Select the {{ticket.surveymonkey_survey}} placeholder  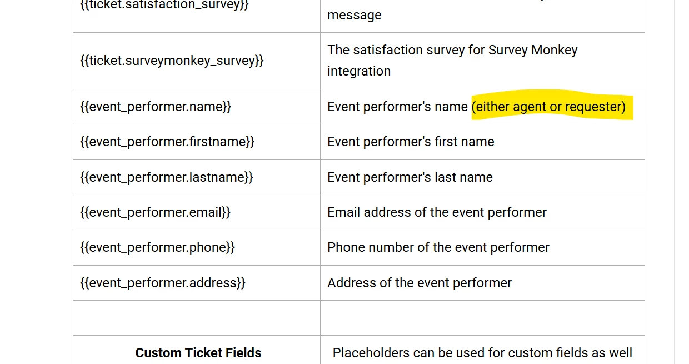coord(172,61)
